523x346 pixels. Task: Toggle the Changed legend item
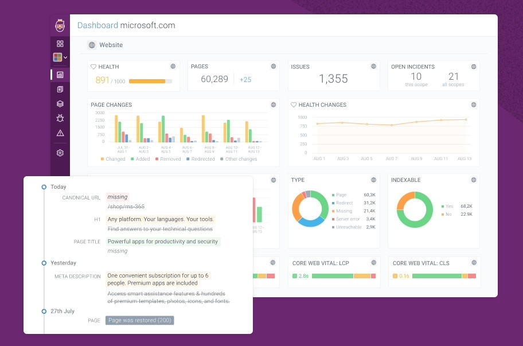[113, 159]
